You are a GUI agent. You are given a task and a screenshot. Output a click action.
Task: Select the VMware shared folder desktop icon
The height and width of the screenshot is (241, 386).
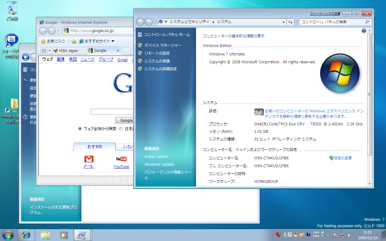pyautogui.click(x=12, y=111)
